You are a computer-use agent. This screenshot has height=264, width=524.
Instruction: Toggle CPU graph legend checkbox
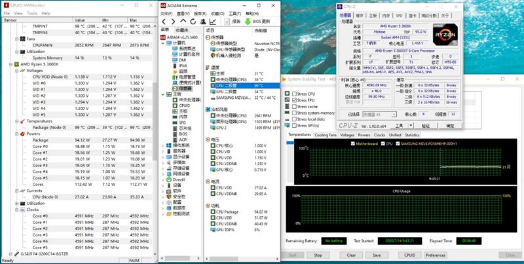tap(383, 143)
